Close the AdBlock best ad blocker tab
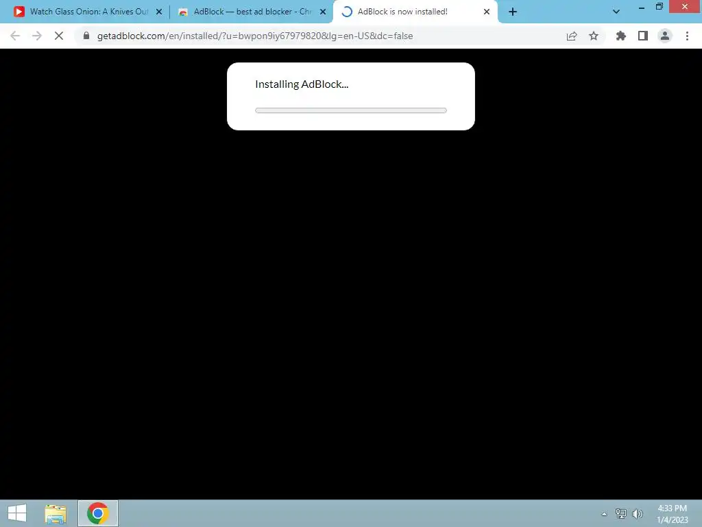The width and height of the screenshot is (702, 527). (323, 12)
